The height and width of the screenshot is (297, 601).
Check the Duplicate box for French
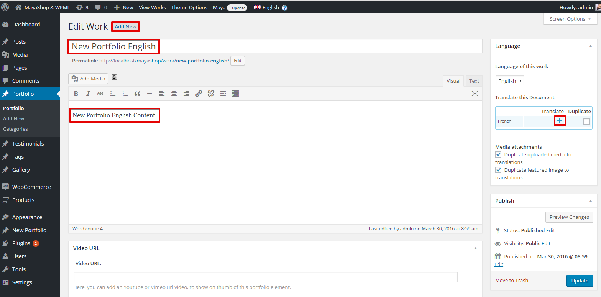coord(586,121)
